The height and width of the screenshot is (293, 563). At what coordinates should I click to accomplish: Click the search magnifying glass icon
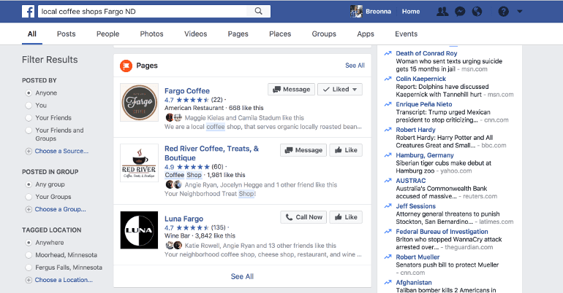(259, 12)
